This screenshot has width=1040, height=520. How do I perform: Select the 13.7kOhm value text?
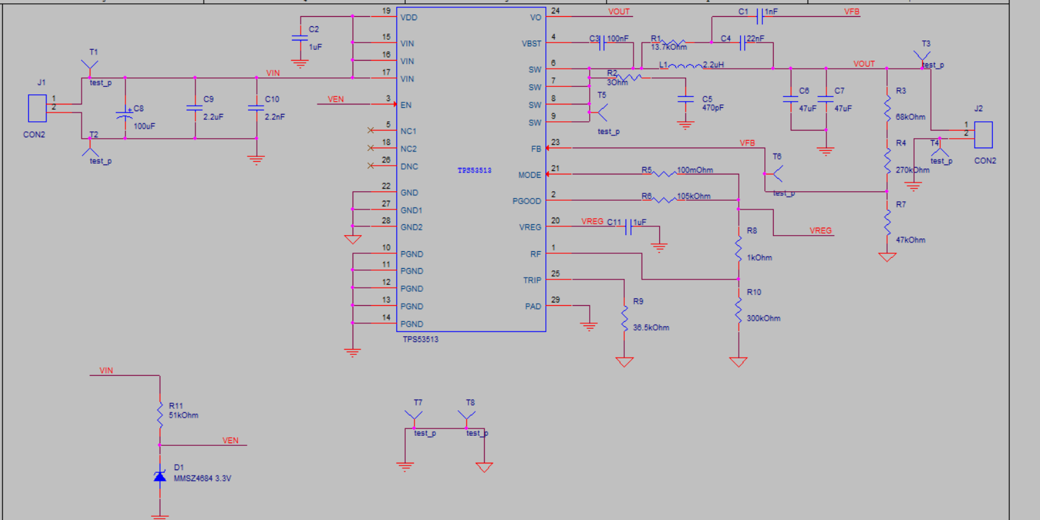[669, 48]
